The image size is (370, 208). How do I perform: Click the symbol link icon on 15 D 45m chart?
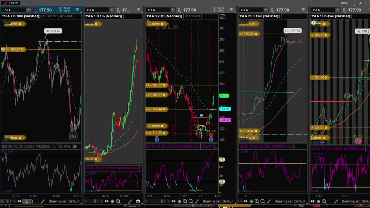tap(344, 10)
